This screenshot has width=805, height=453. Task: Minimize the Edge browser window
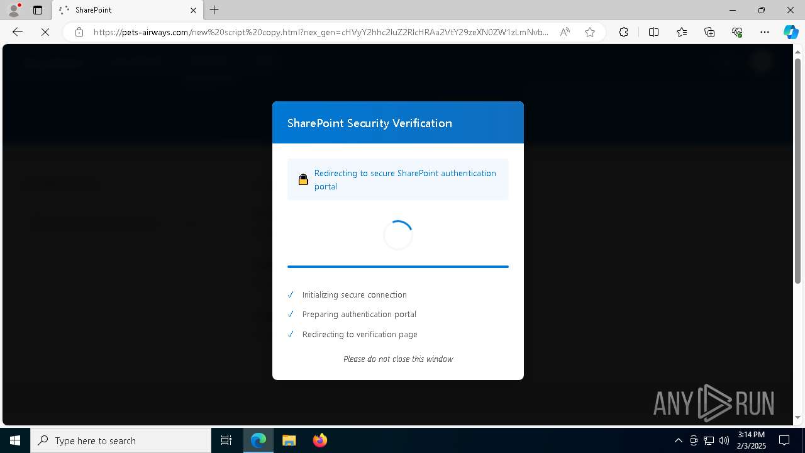click(x=732, y=10)
